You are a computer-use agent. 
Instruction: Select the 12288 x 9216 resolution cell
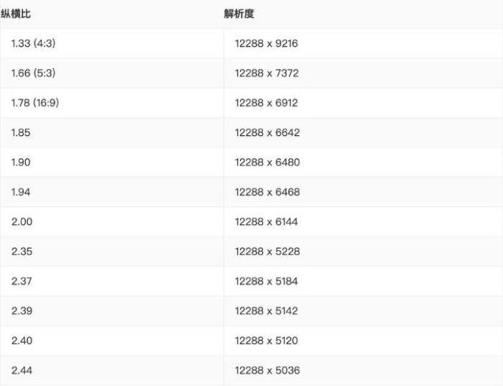pyautogui.click(x=267, y=43)
